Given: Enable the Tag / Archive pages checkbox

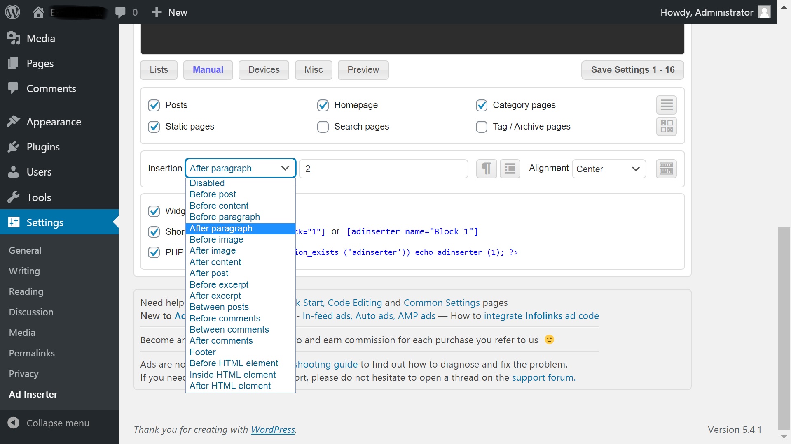Looking at the screenshot, I should [482, 127].
